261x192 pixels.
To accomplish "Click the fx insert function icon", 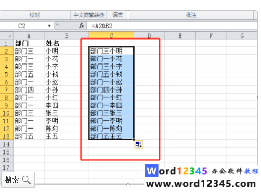I will point(82,25).
